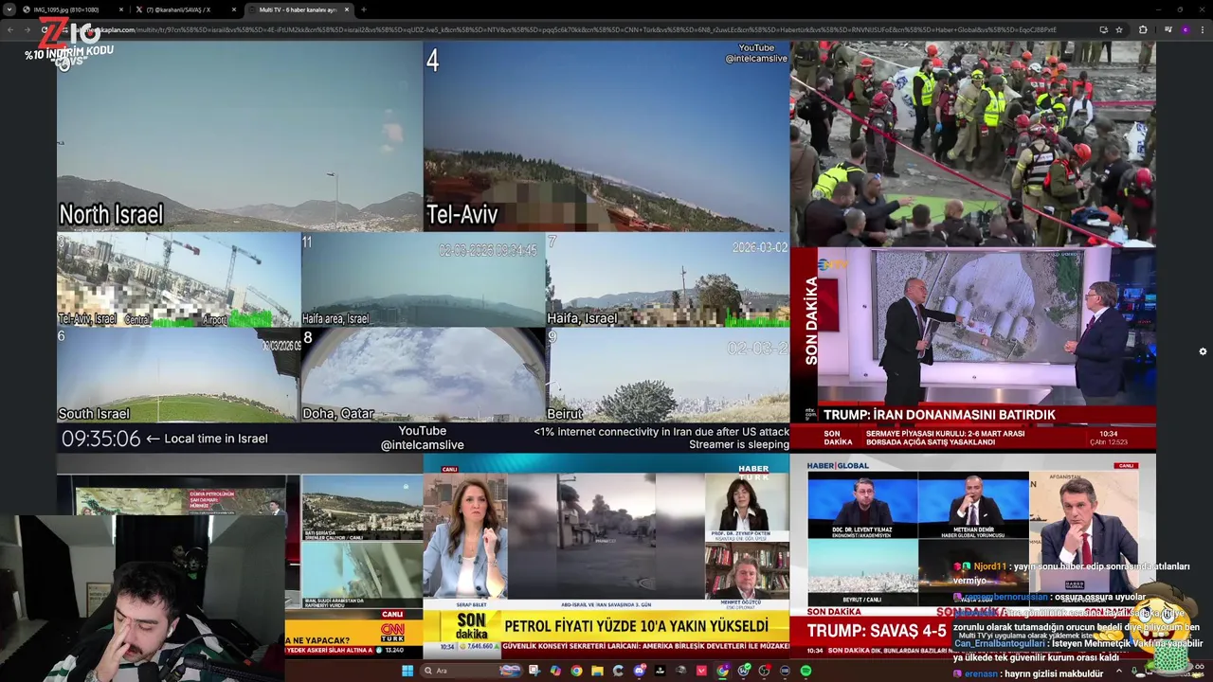This screenshot has height=682, width=1213.
Task: Open the Chrome profile avatar
Action: pyautogui.click(x=1185, y=29)
